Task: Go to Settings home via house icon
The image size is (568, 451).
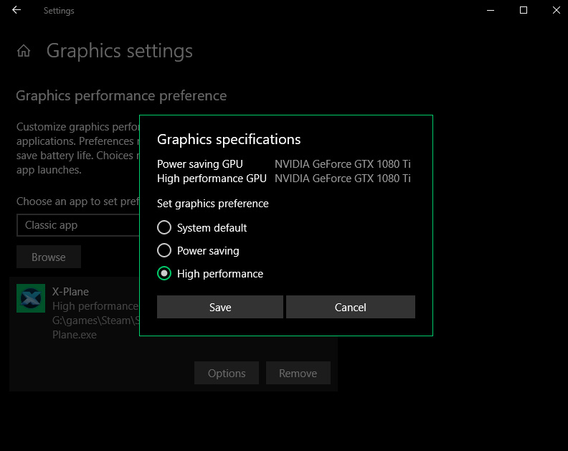Action: pyautogui.click(x=24, y=52)
